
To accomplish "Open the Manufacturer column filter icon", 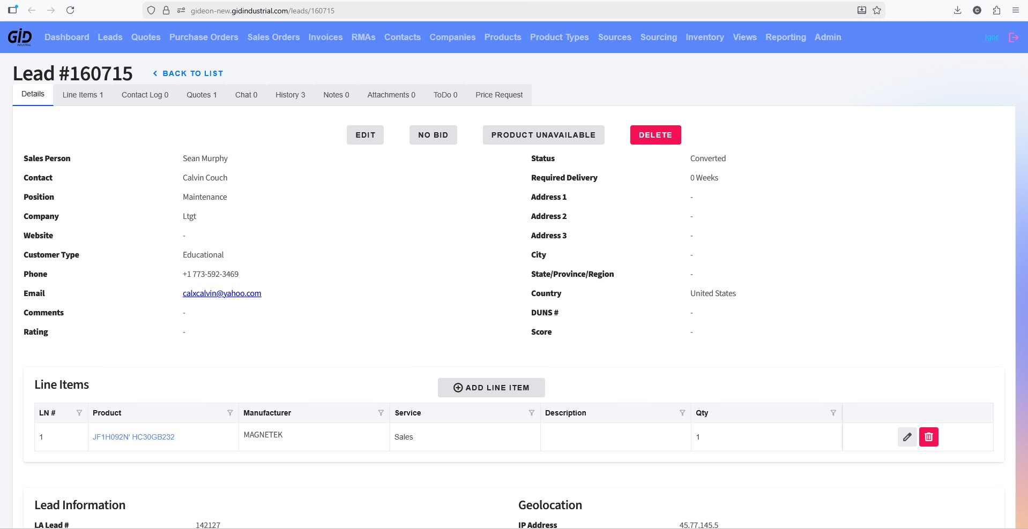I will (381, 413).
